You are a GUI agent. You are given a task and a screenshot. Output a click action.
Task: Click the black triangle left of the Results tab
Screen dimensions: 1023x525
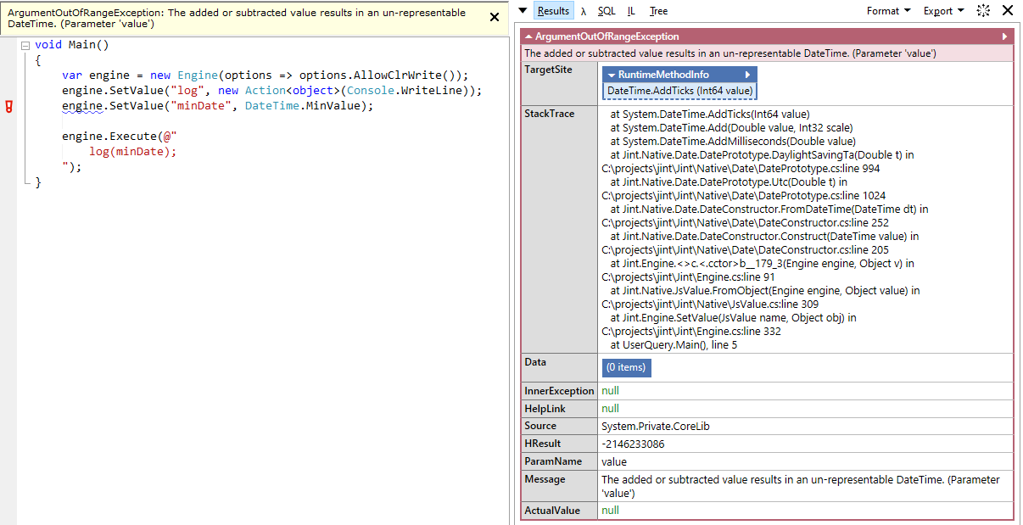(523, 10)
